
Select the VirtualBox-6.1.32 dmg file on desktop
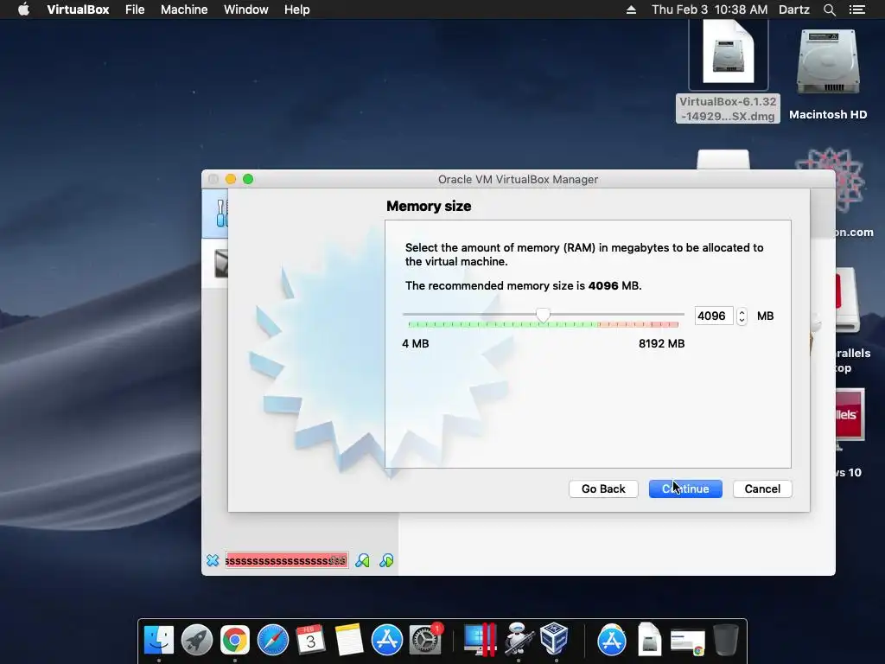pos(728,71)
